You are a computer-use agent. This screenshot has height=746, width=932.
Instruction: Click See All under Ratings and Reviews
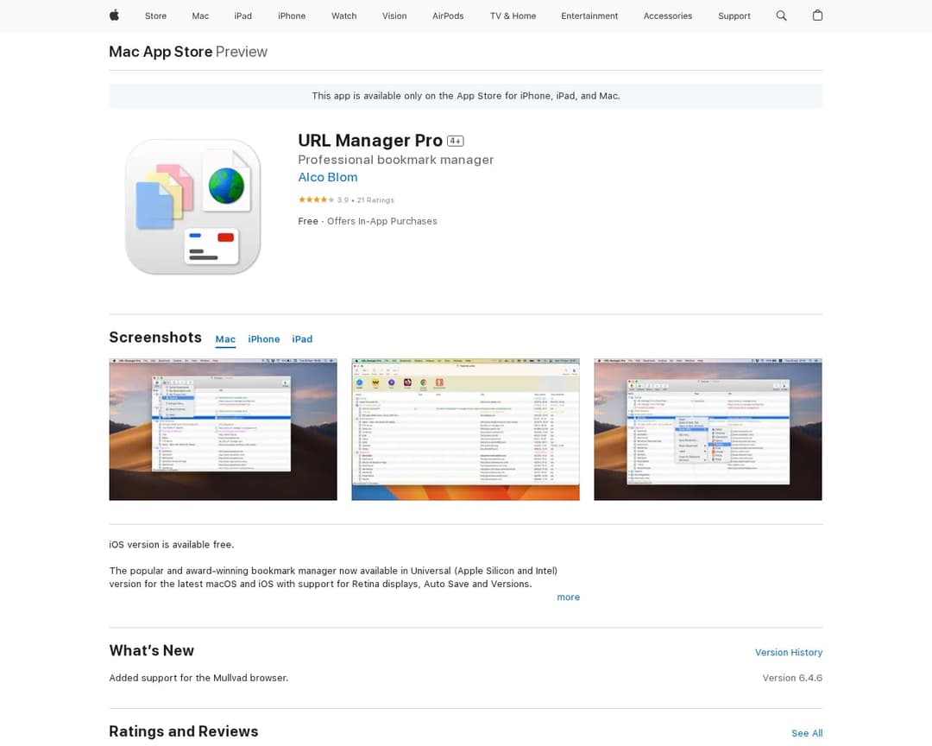coord(807,733)
